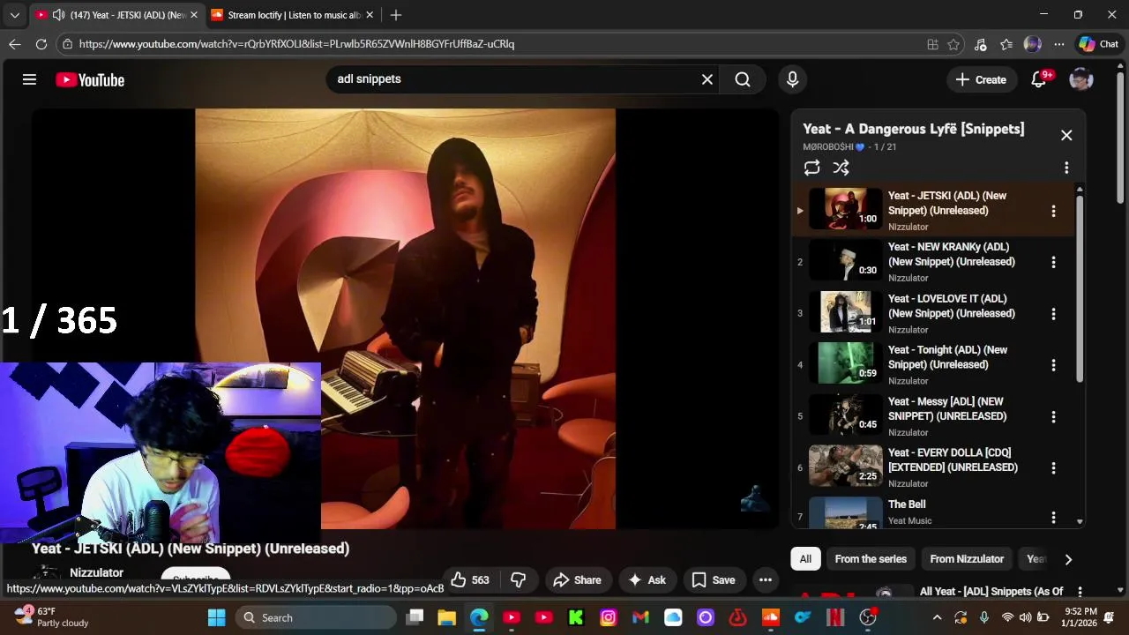Close the playlist panel
This screenshot has width=1129, height=635.
(1066, 135)
